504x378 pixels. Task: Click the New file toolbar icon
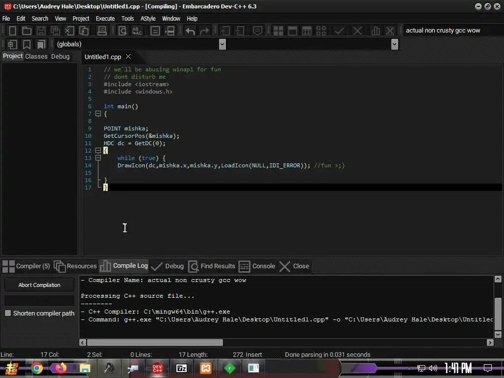[12, 31]
